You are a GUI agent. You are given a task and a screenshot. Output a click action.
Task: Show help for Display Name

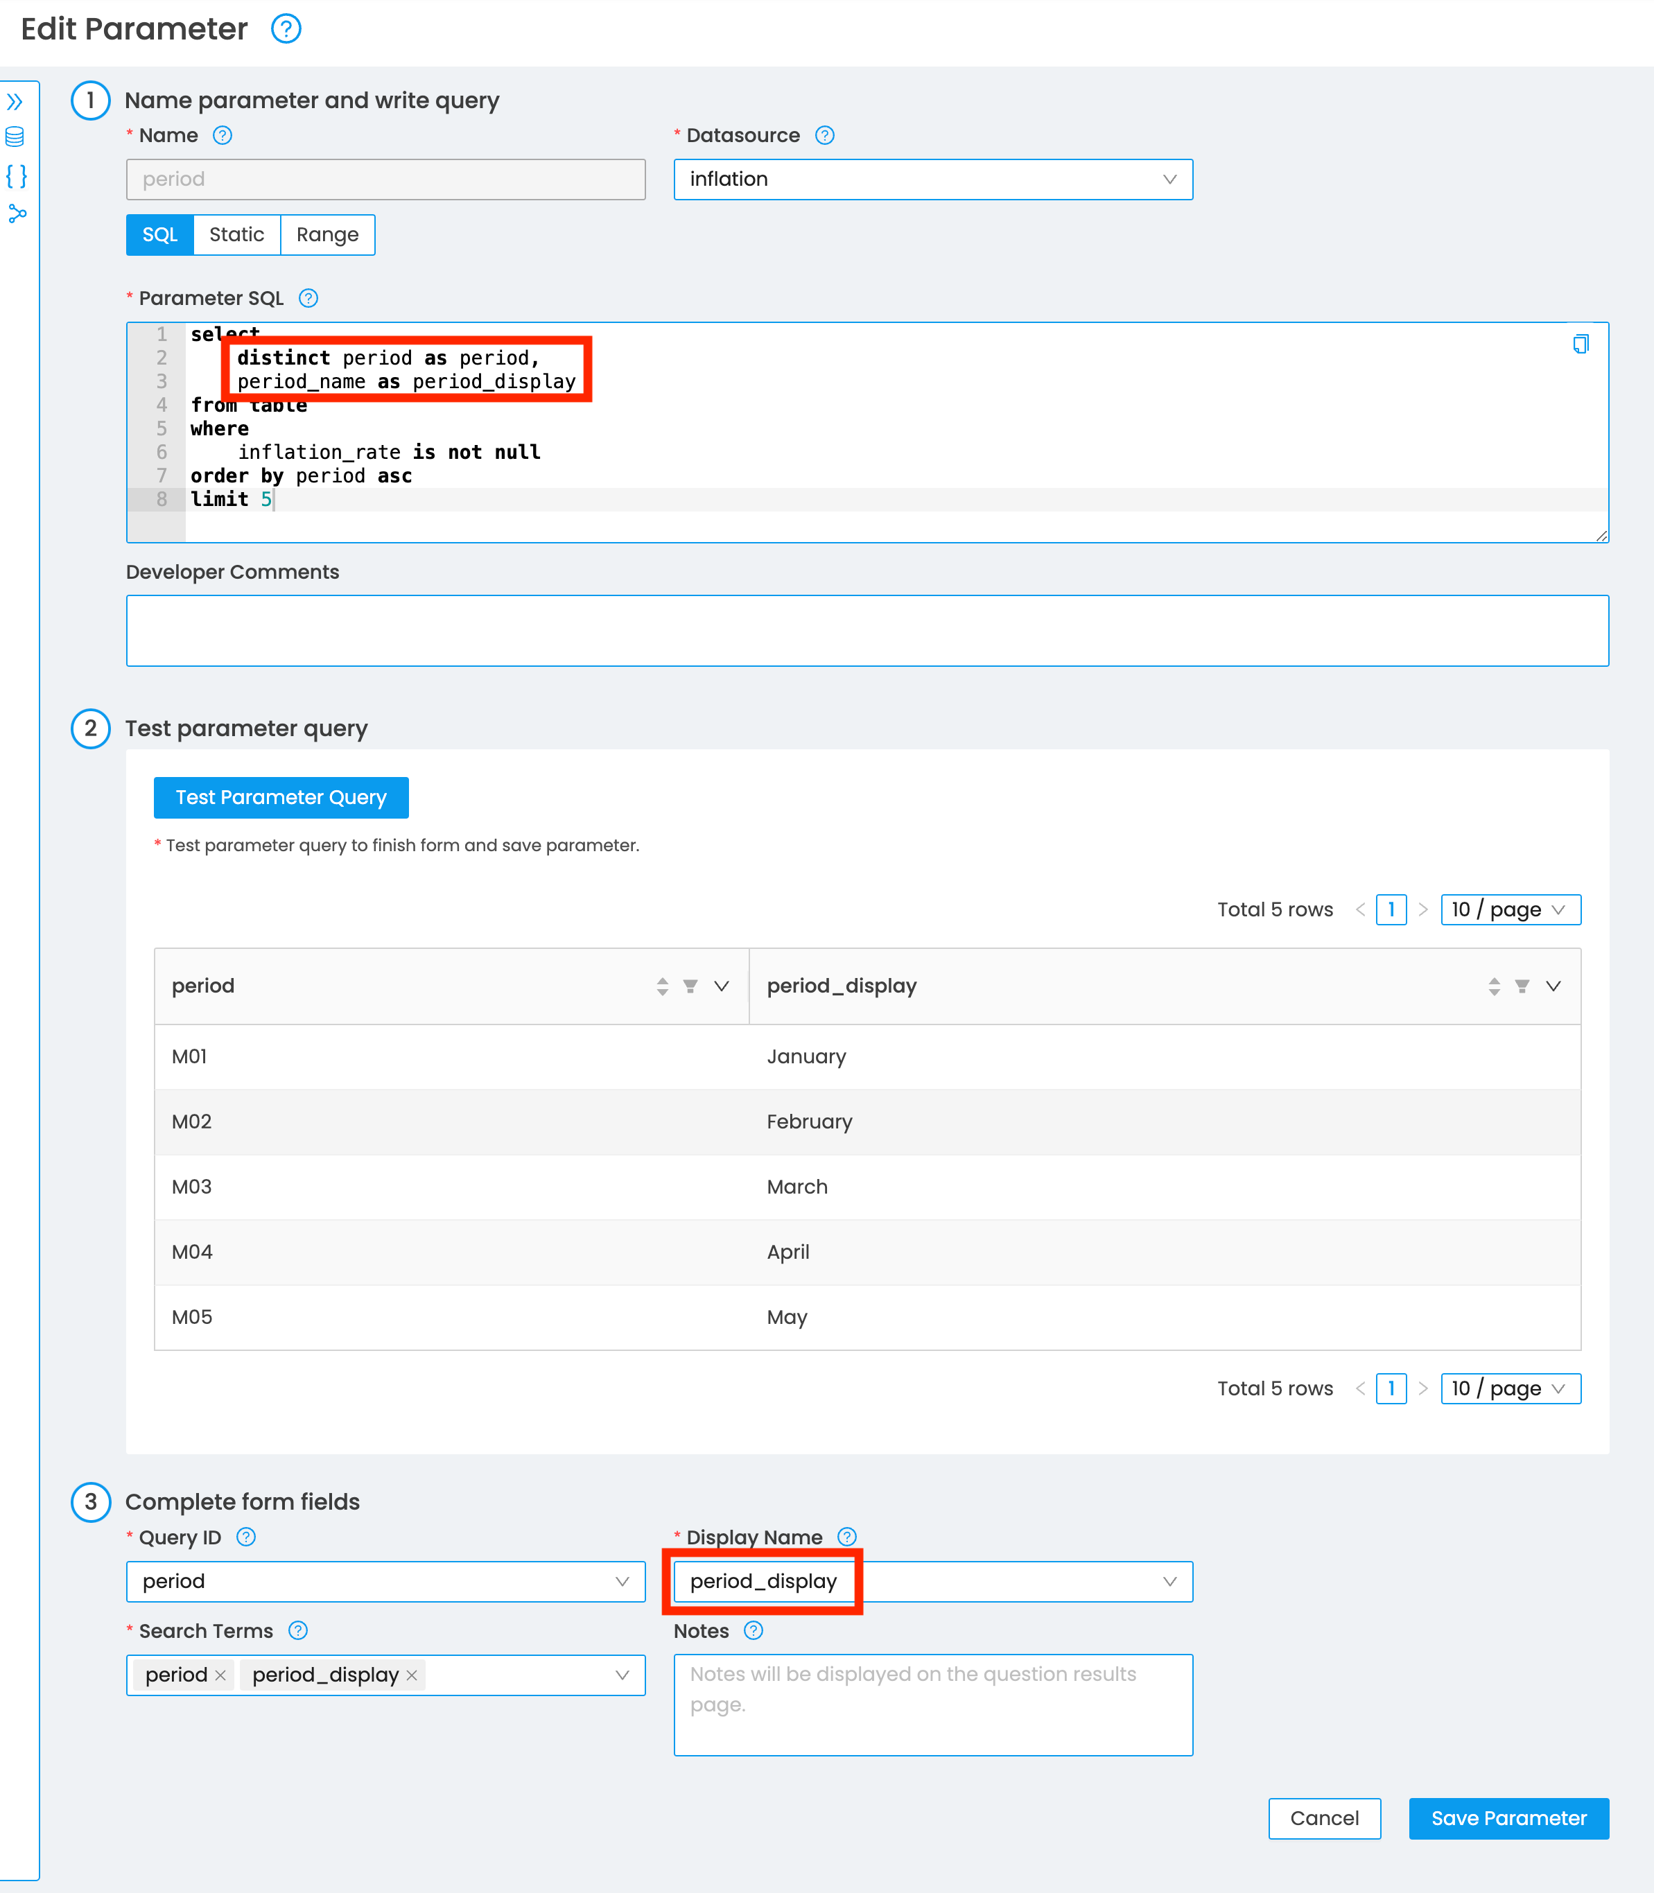point(847,1537)
